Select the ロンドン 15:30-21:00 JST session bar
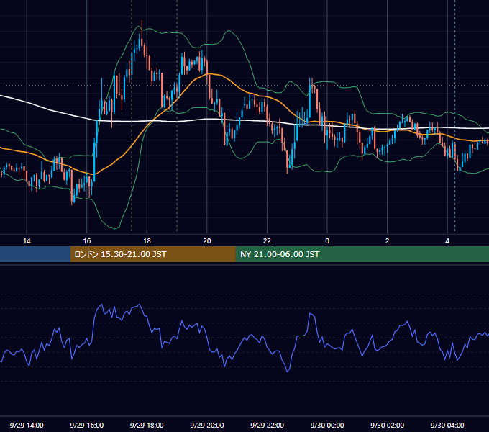The height and width of the screenshot is (432, 489). point(152,254)
